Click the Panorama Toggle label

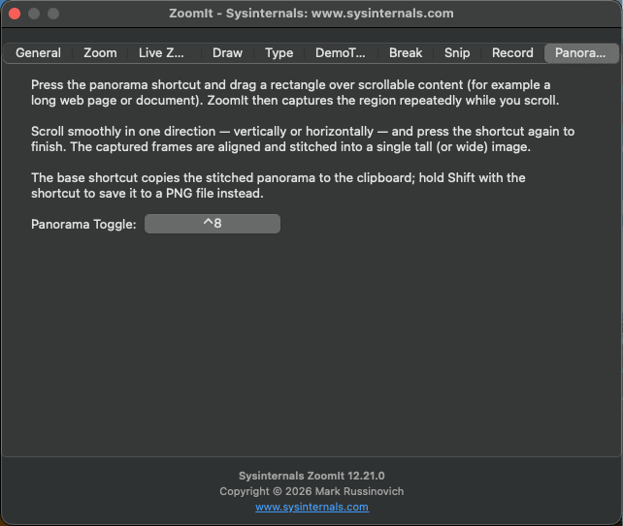83,224
